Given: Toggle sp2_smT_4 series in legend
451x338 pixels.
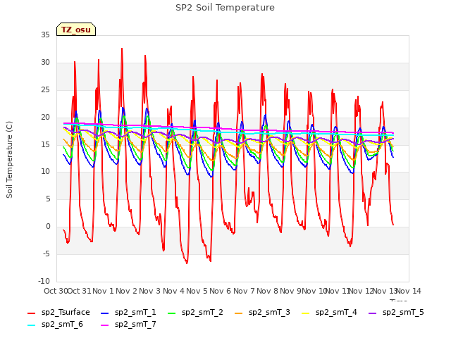Looking at the screenshot, I should click(329, 313).
